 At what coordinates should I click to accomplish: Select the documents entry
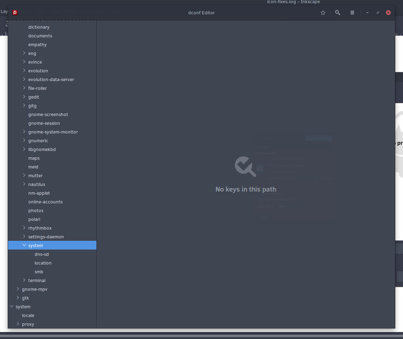tap(40, 36)
